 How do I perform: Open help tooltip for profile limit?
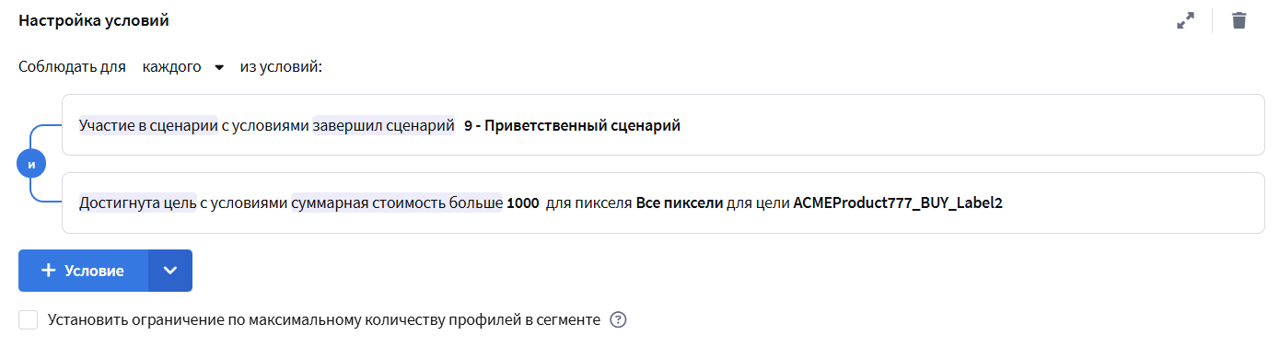click(619, 320)
